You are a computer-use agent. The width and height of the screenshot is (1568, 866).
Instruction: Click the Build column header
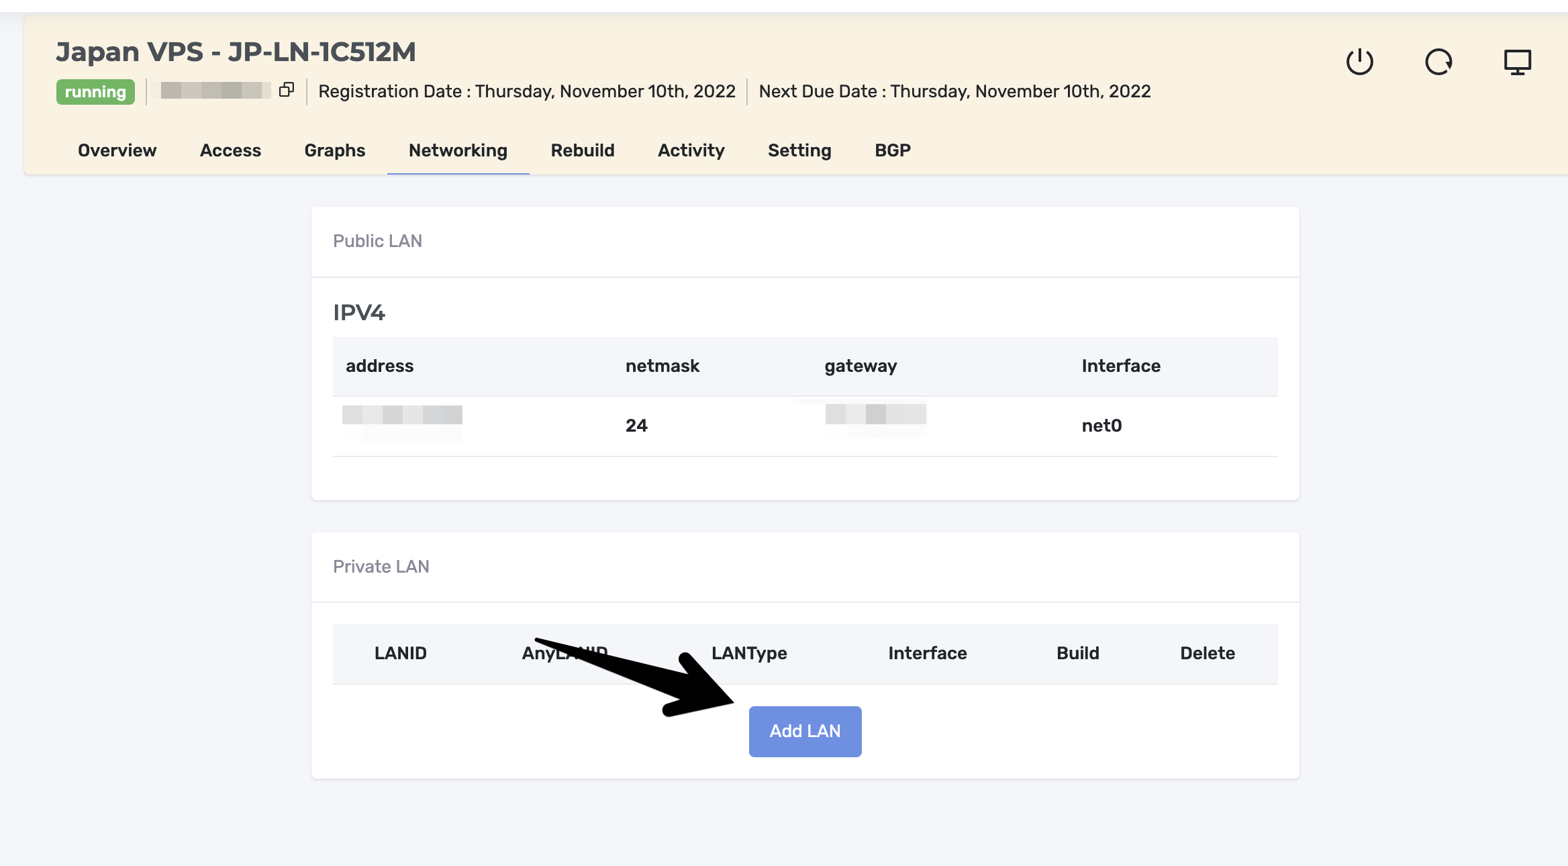1078,653
